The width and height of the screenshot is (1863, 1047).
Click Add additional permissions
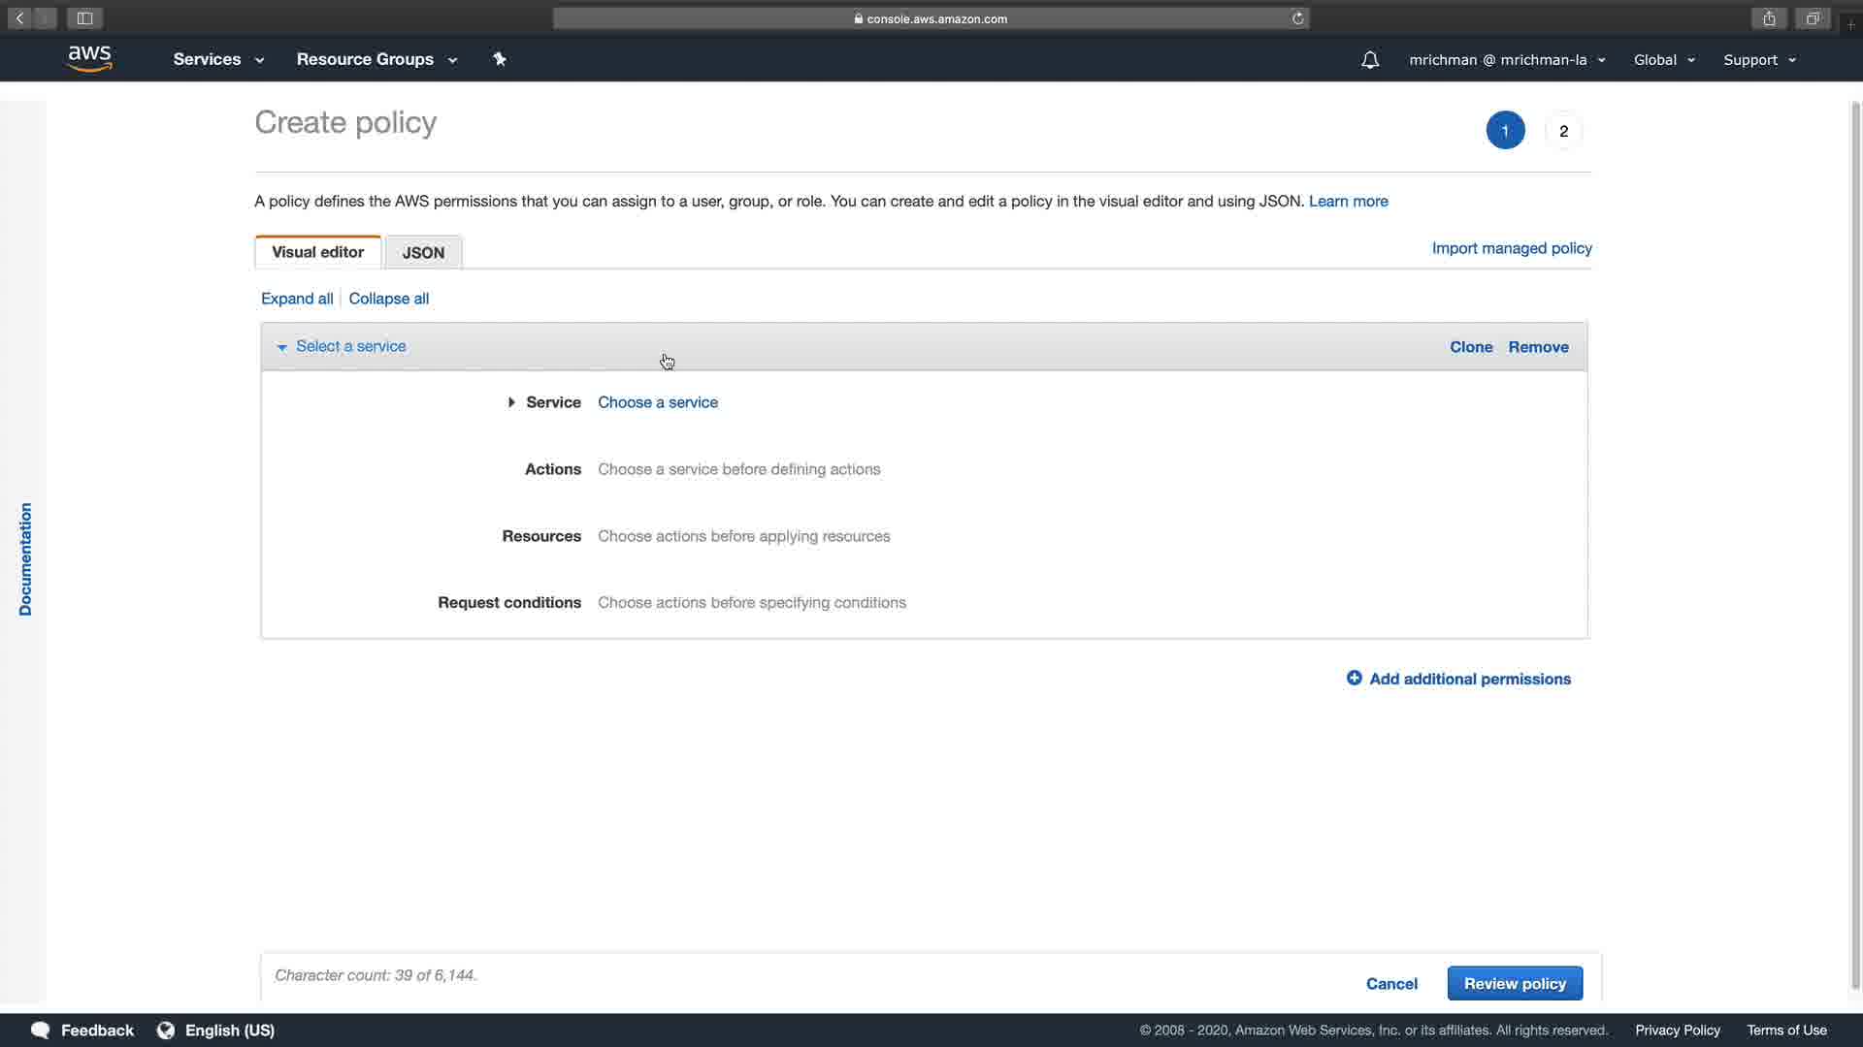point(1458,679)
